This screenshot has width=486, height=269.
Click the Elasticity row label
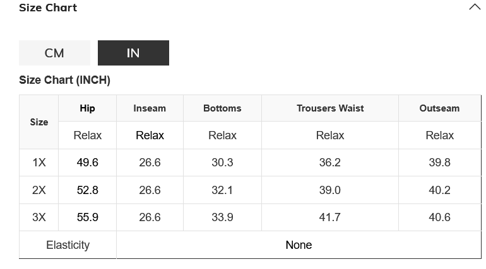[x=68, y=245]
